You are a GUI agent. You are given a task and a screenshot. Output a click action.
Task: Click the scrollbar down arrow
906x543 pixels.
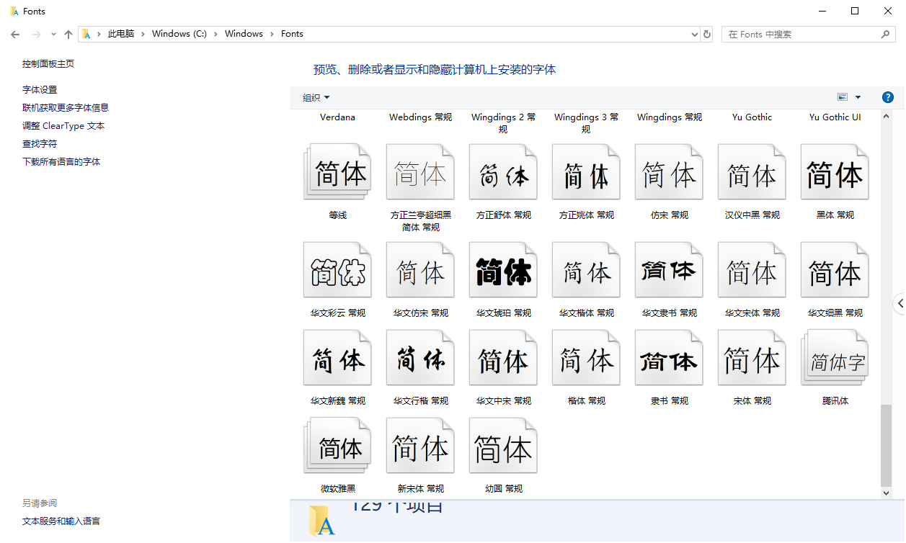[887, 493]
